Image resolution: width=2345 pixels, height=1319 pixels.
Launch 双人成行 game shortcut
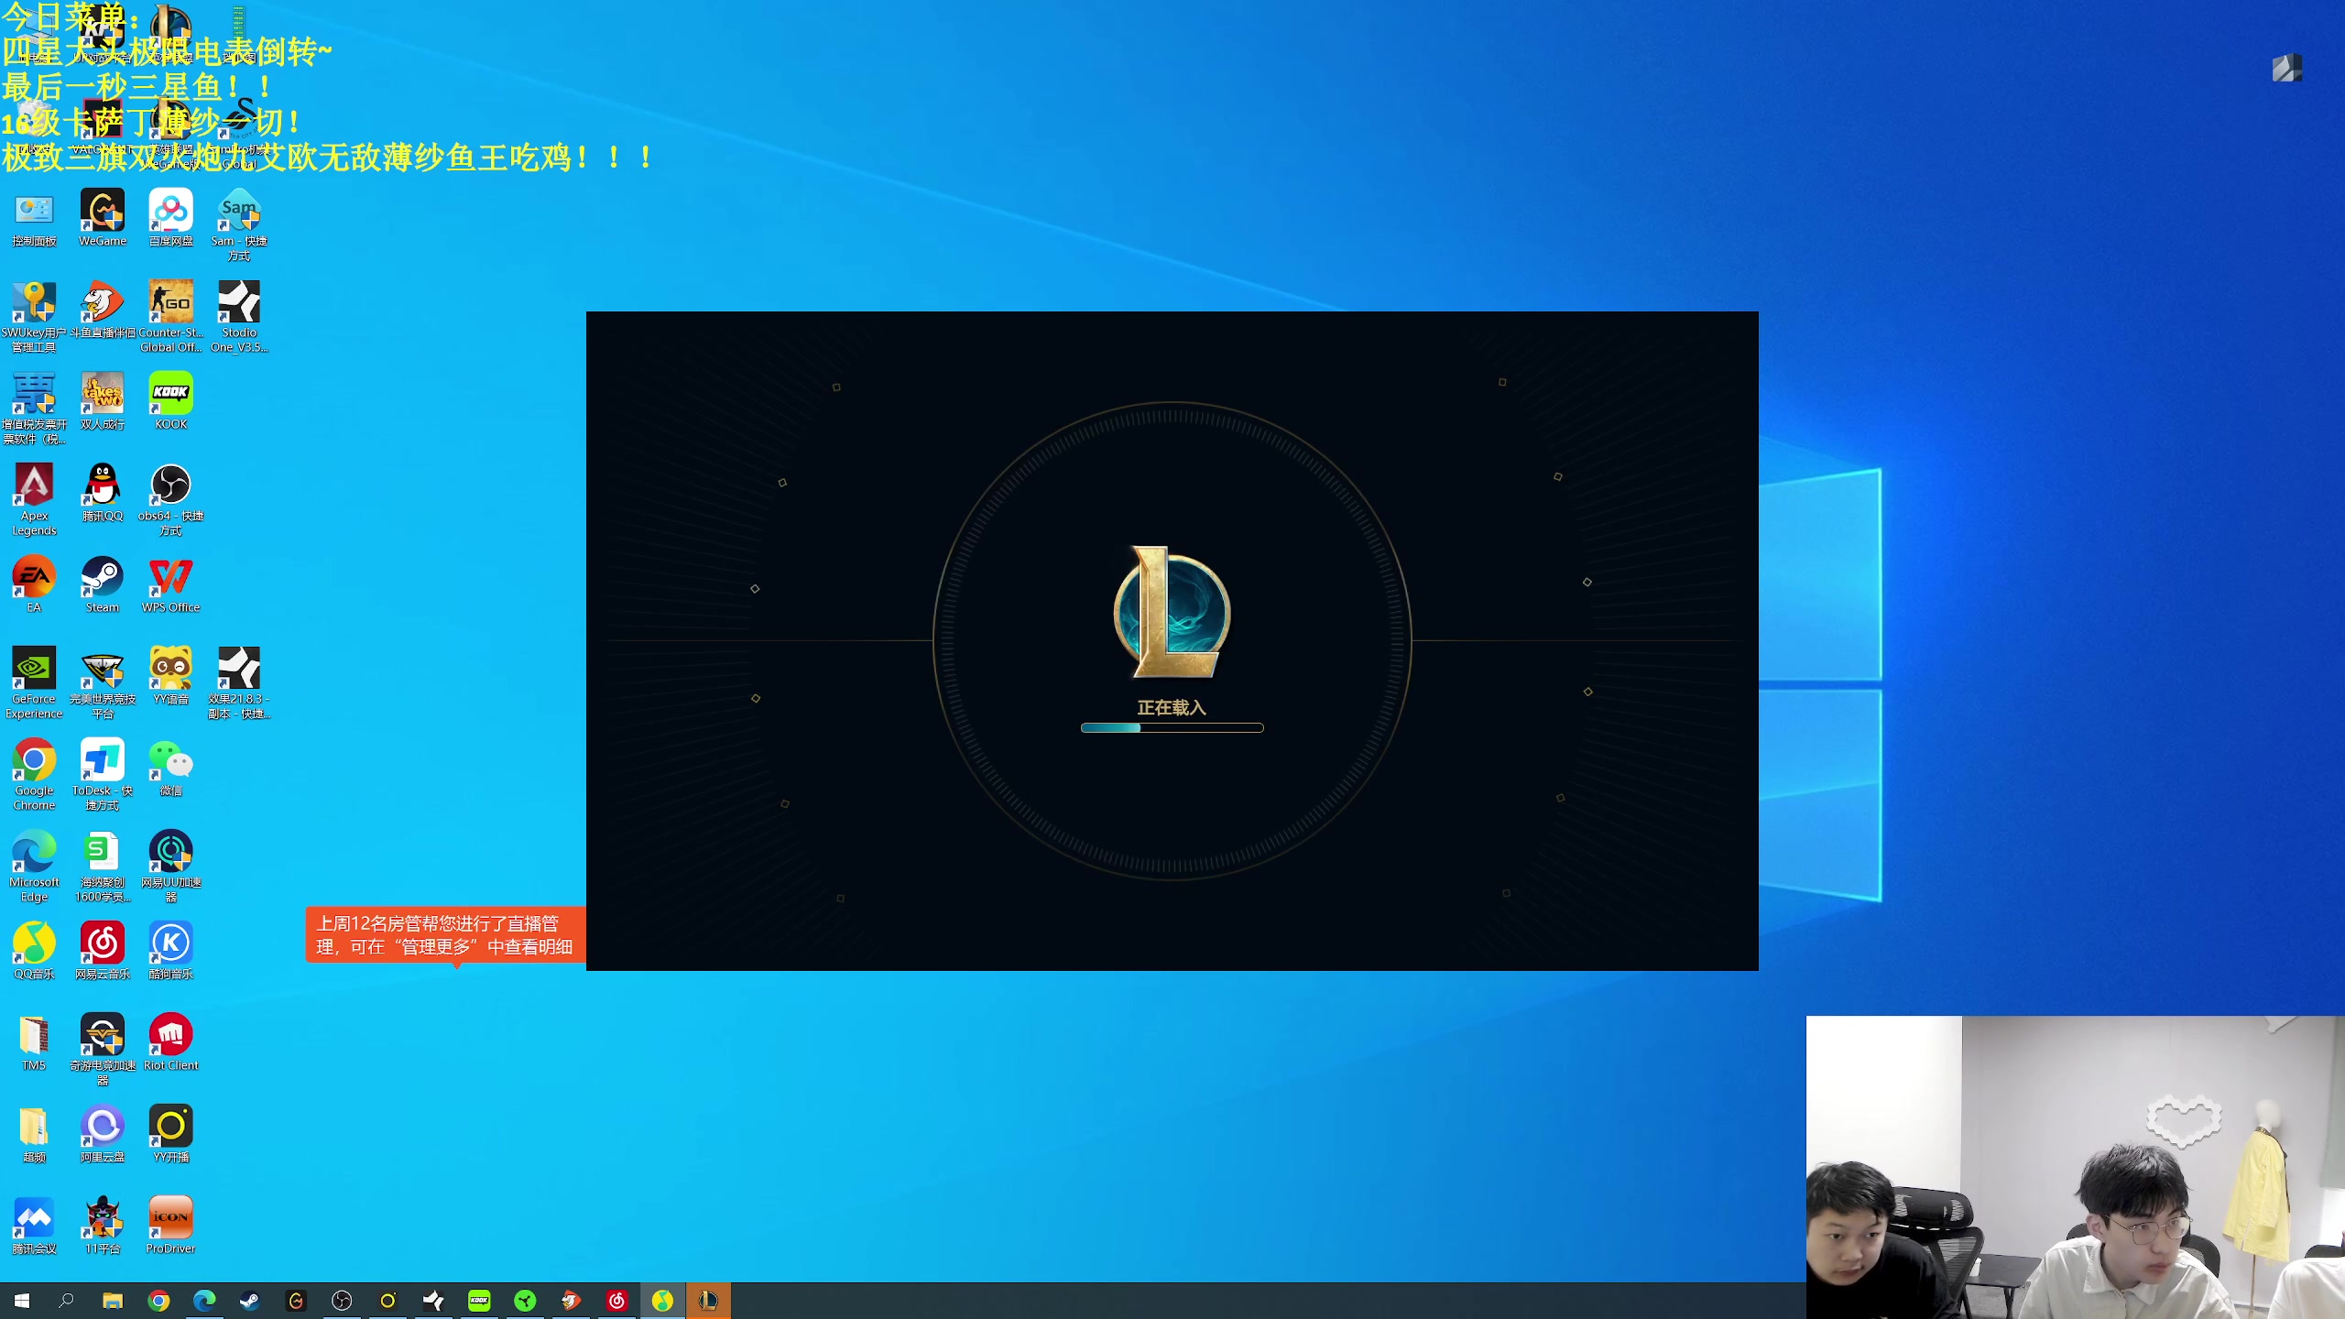point(103,401)
